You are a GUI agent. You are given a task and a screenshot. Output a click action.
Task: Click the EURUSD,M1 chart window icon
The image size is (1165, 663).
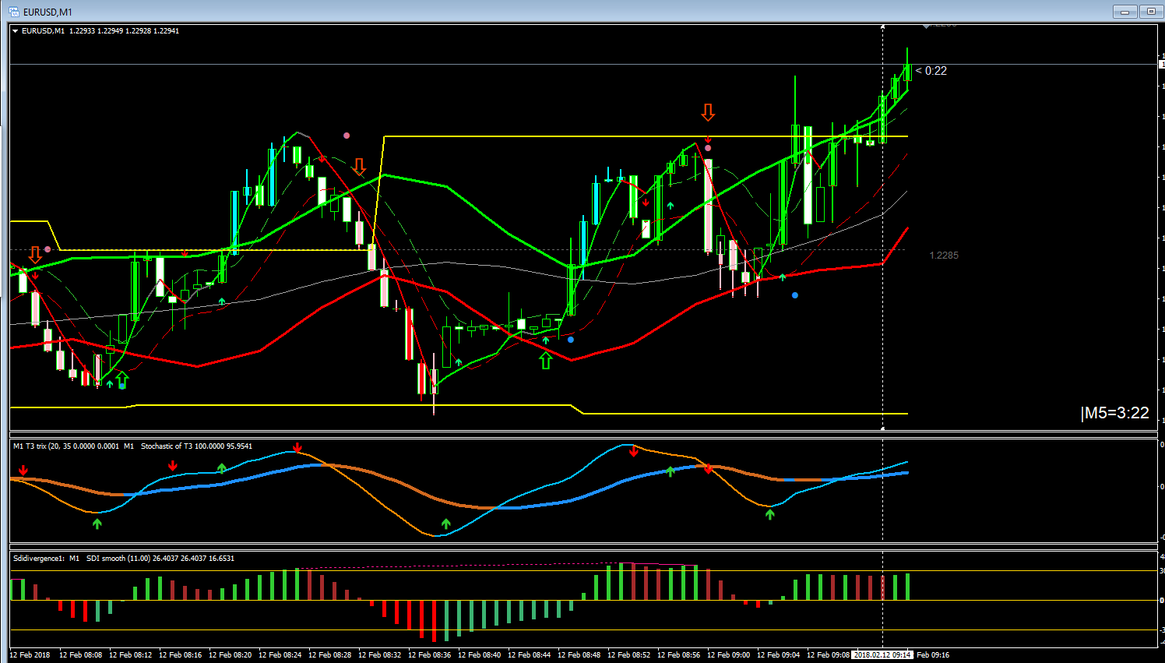pyautogui.click(x=14, y=12)
